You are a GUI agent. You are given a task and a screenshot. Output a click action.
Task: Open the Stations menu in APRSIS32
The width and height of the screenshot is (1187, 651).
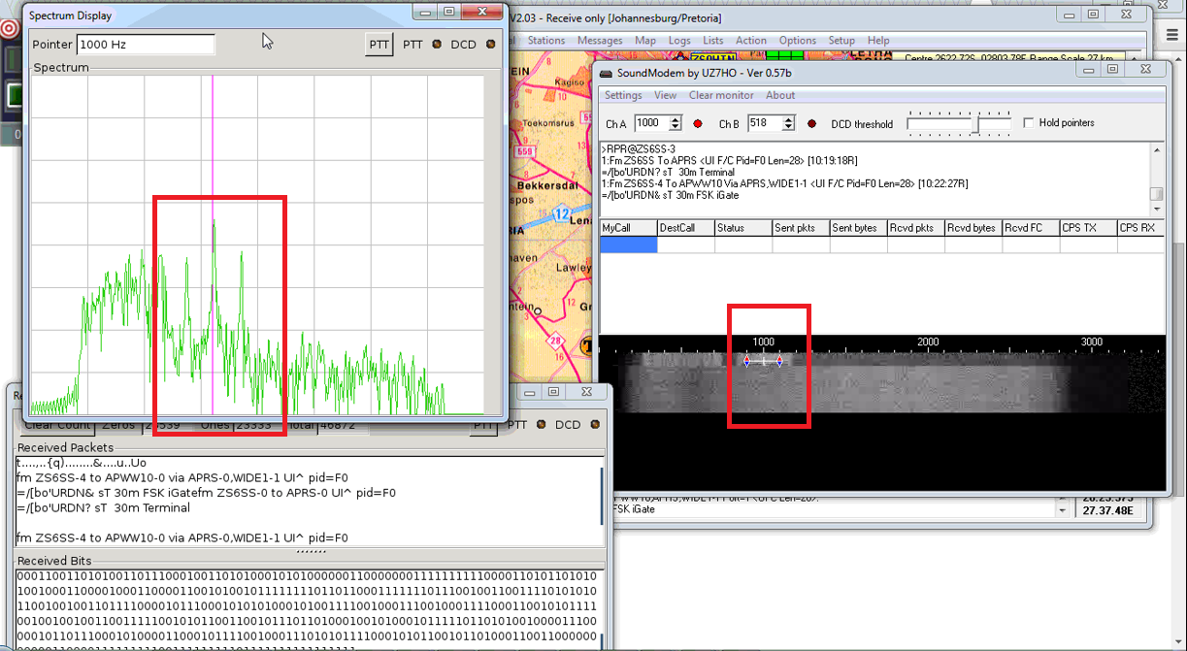click(546, 40)
